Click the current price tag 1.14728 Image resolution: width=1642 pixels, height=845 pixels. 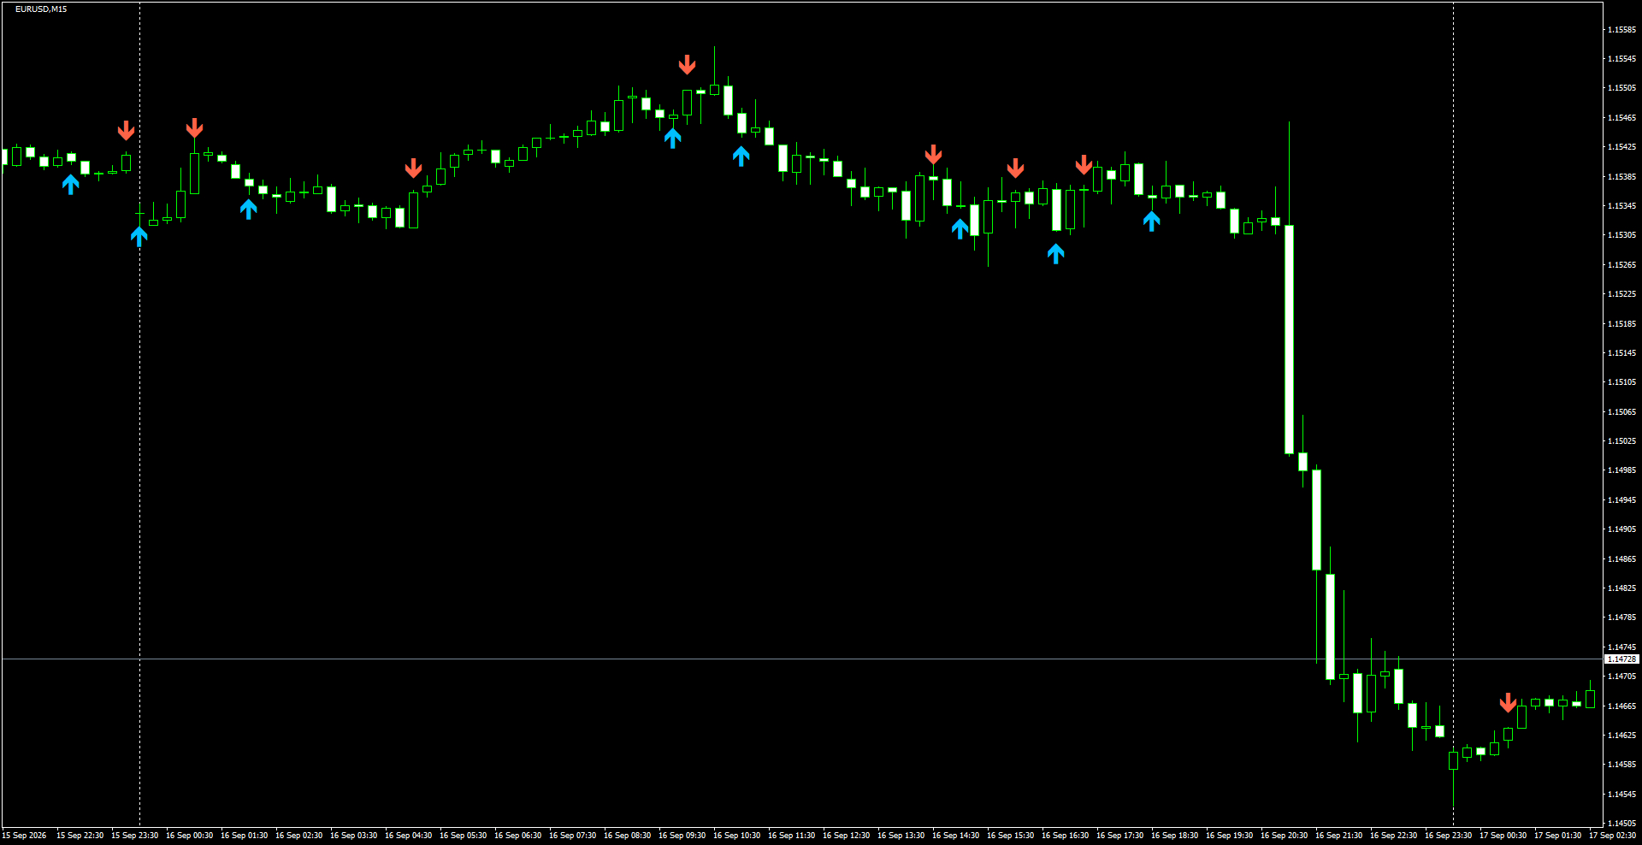pos(1621,659)
